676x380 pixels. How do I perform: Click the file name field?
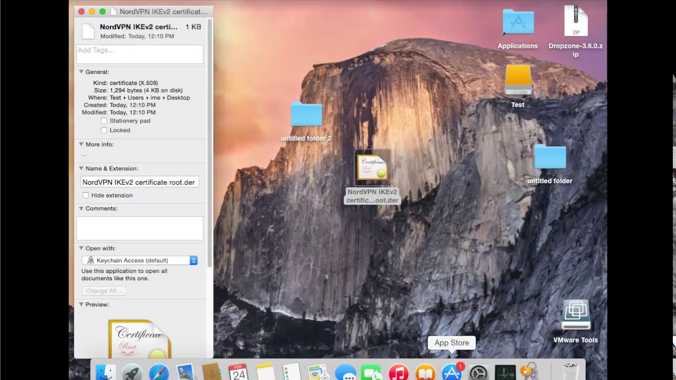139,182
